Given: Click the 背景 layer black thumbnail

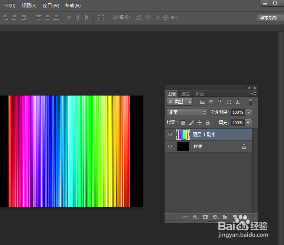Looking at the screenshot, I should tap(183, 146).
